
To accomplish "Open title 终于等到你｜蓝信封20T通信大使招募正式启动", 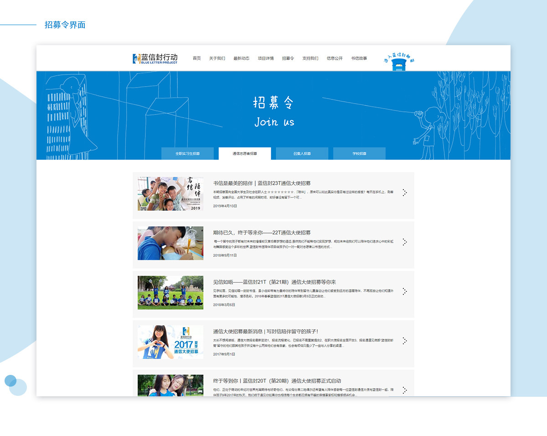I will [x=277, y=381].
